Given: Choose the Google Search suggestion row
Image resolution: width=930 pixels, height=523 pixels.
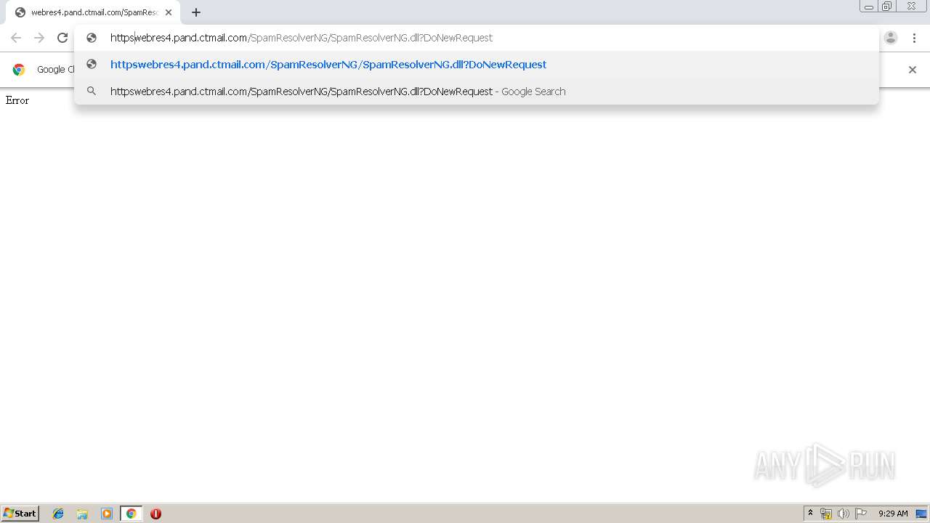Looking at the screenshot, I should 477,92.
